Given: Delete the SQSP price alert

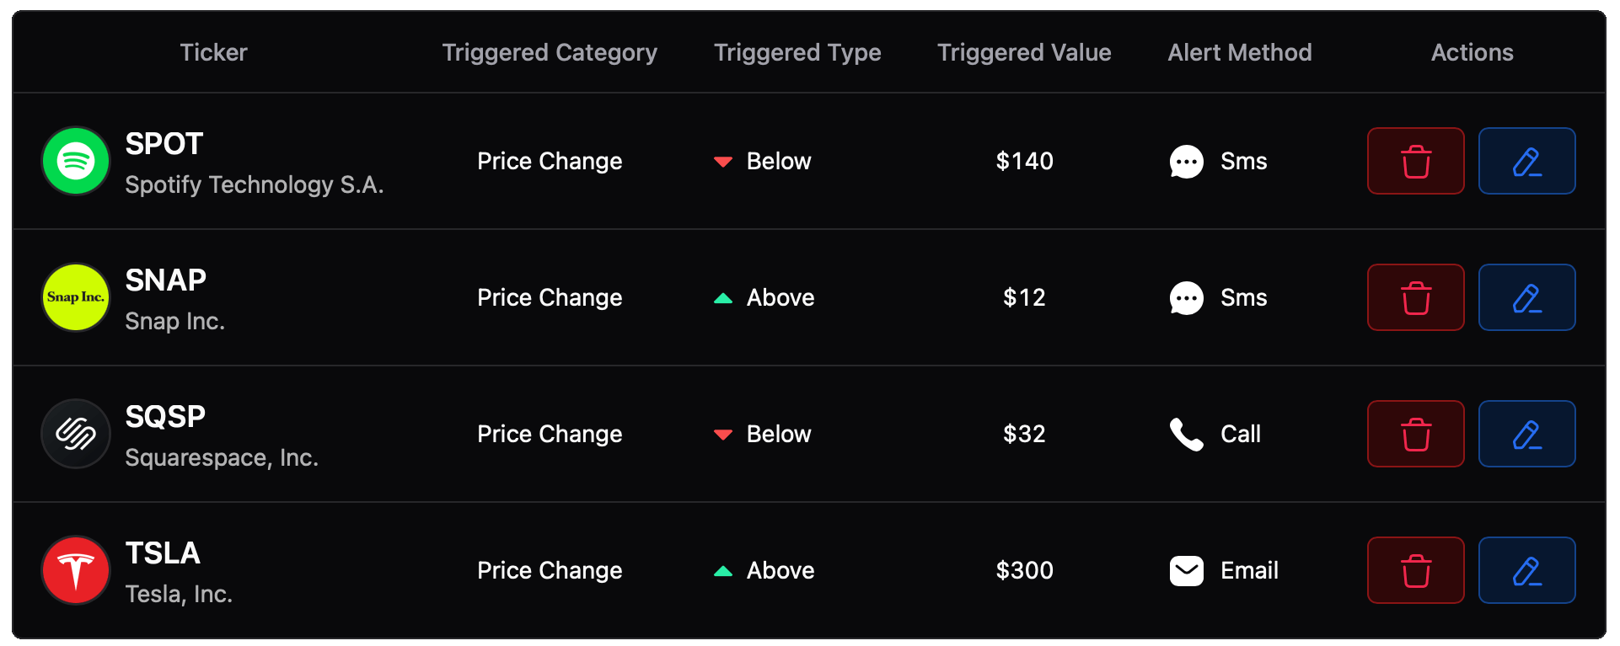Looking at the screenshot, I should pos(1415,434).
